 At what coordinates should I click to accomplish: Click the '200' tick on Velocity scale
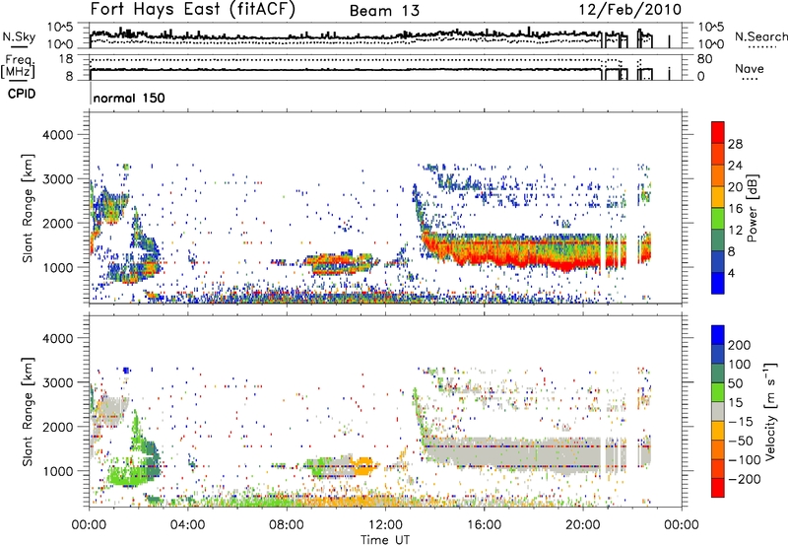(x=740, y=345)
